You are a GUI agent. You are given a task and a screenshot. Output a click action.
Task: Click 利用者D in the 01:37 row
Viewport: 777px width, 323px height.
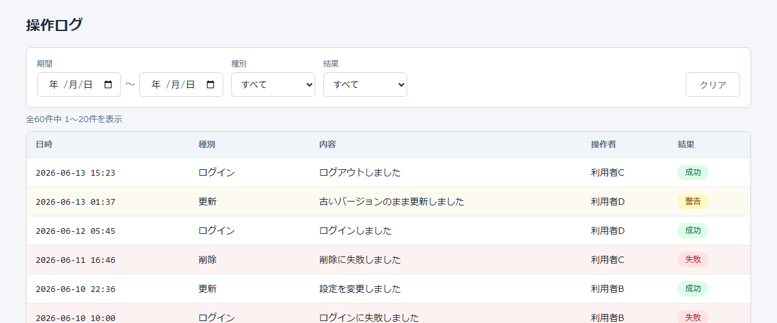click(608, 202)
